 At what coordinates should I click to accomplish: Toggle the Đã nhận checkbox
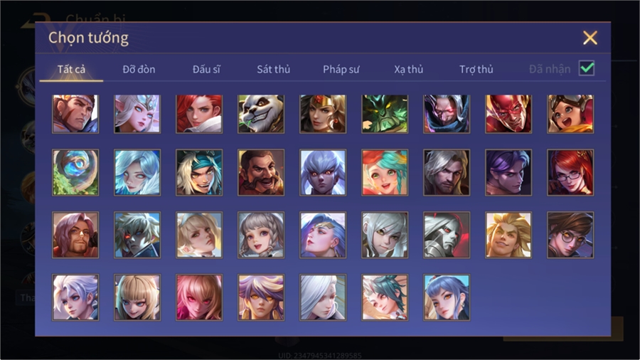[587, 68]
